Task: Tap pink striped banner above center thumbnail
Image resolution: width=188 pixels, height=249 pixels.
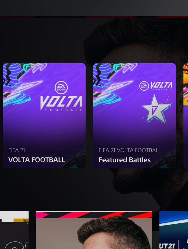Action: pos(94,215)
